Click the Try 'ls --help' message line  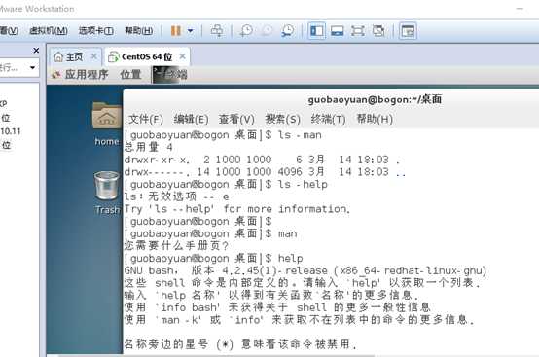pyautogui.click(x=237, y=209)
